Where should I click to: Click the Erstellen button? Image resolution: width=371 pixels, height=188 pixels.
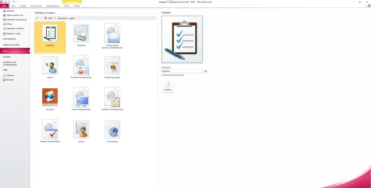coord(168,87)
